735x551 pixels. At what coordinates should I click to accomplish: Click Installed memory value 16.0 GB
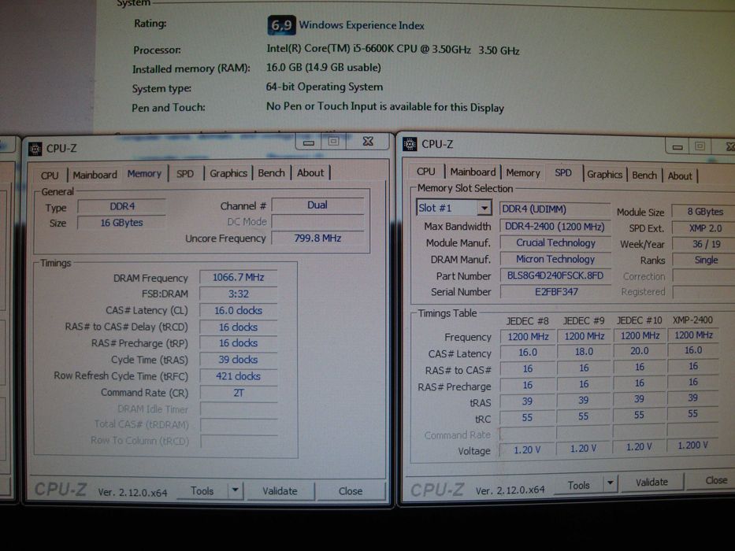pos(324,68)
